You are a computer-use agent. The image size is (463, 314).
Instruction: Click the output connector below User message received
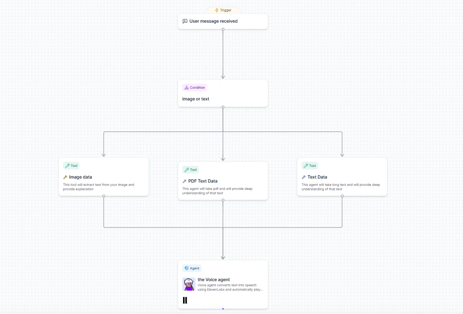coord(223,29)
